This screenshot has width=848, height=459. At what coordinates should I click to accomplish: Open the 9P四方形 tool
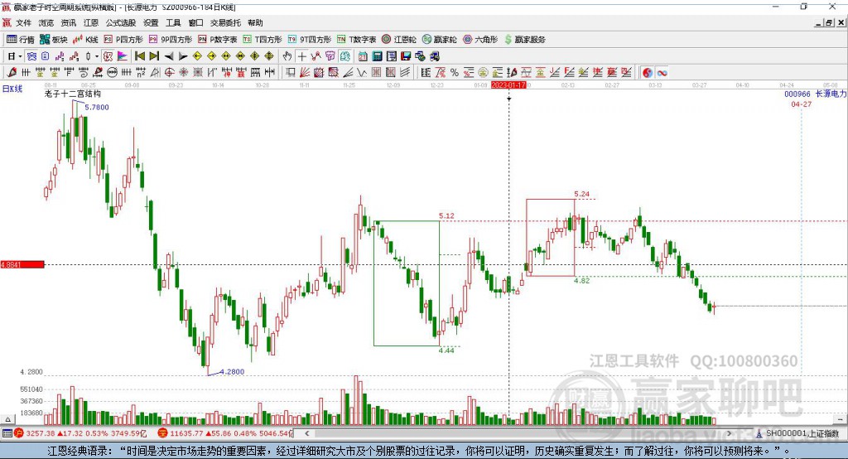(171, 40)
